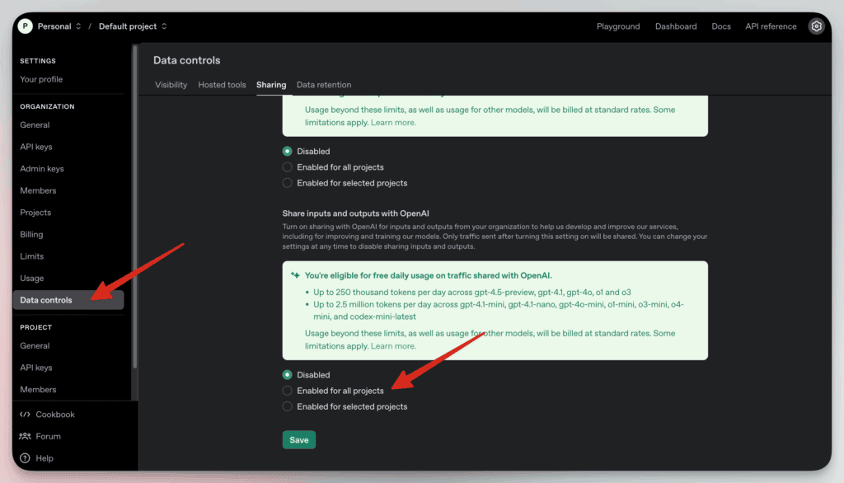
Task: Open Docs from top navigation
Action: [x=720, y=26]
